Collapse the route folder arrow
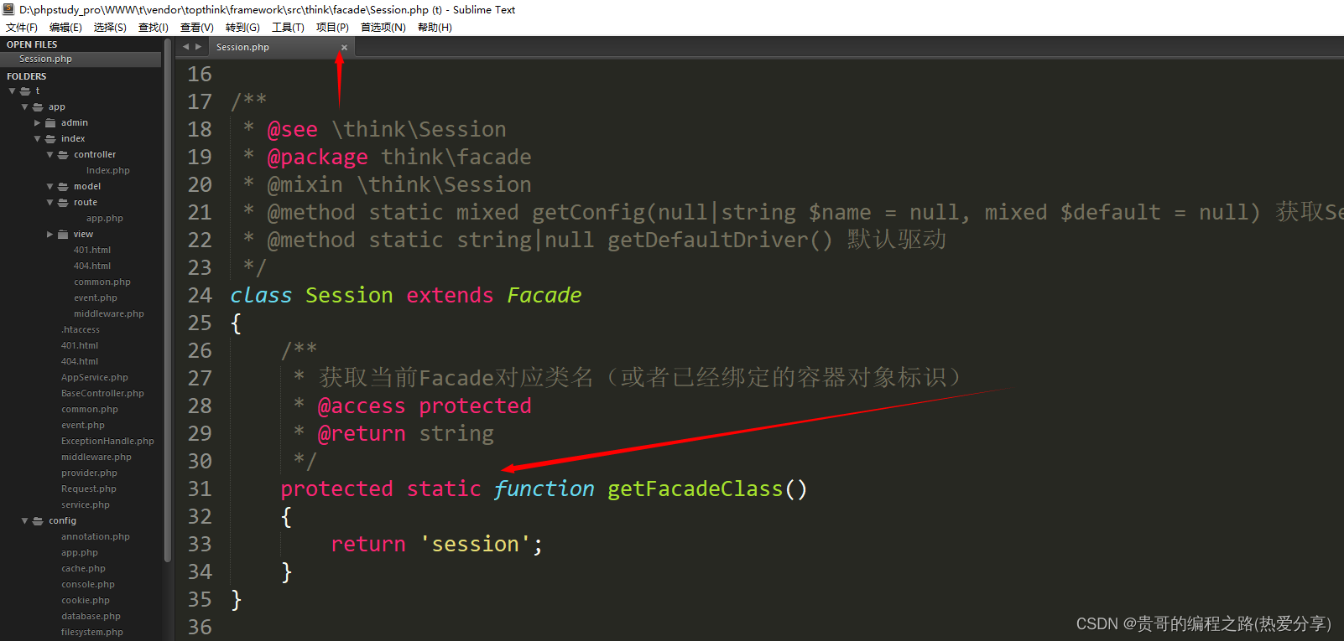The width and height of the screenshot is (1344, 641). [x=49, y=203]
